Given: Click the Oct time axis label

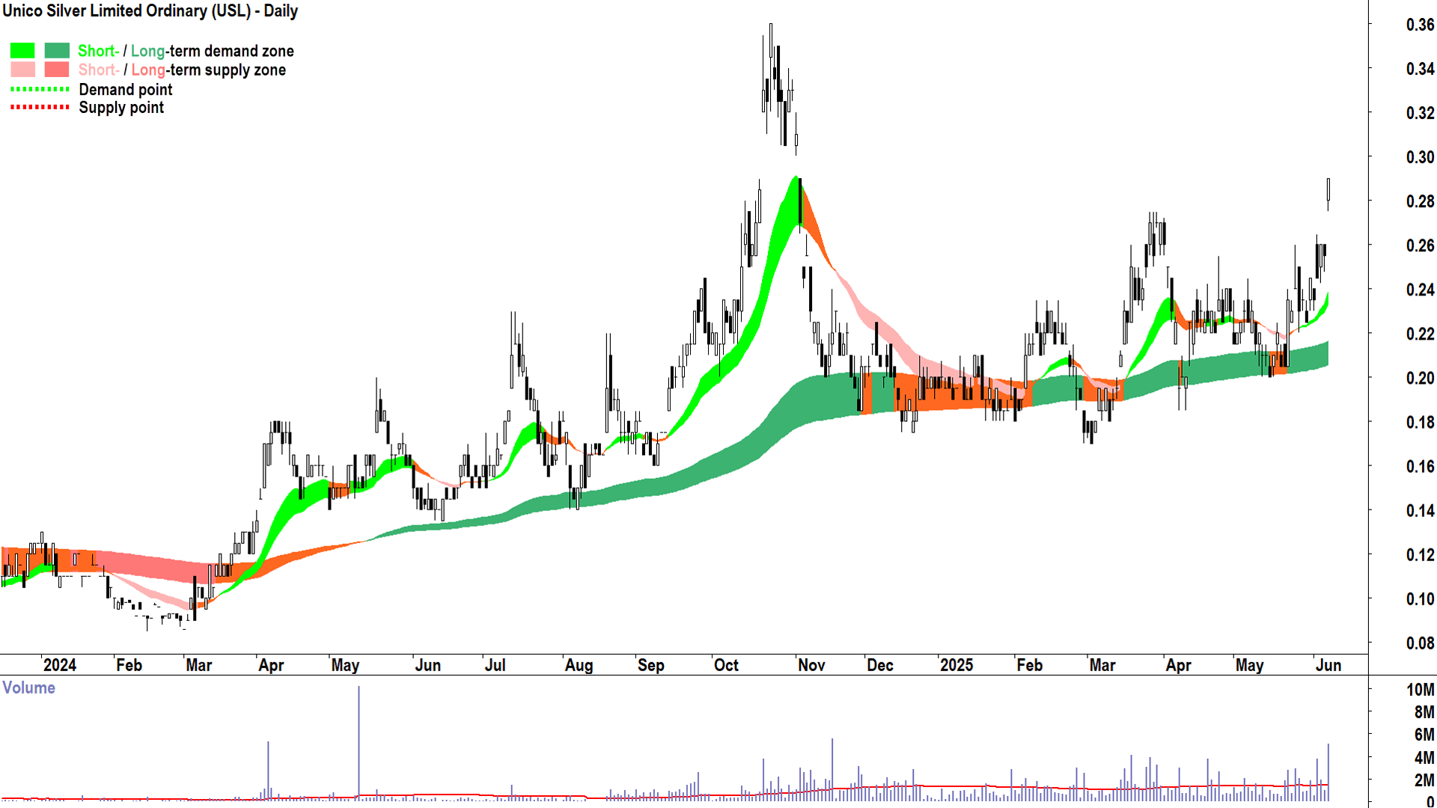Looking at the screenshot, I should coord(726,665).
